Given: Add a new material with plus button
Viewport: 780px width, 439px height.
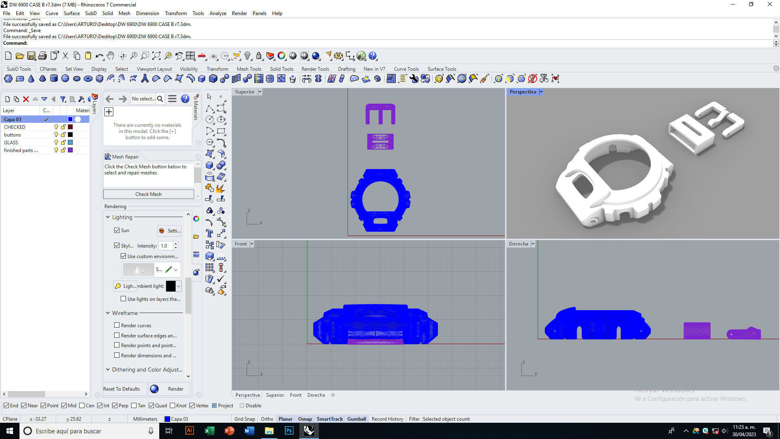Looking at the screenshot, I should coord(109,112).
